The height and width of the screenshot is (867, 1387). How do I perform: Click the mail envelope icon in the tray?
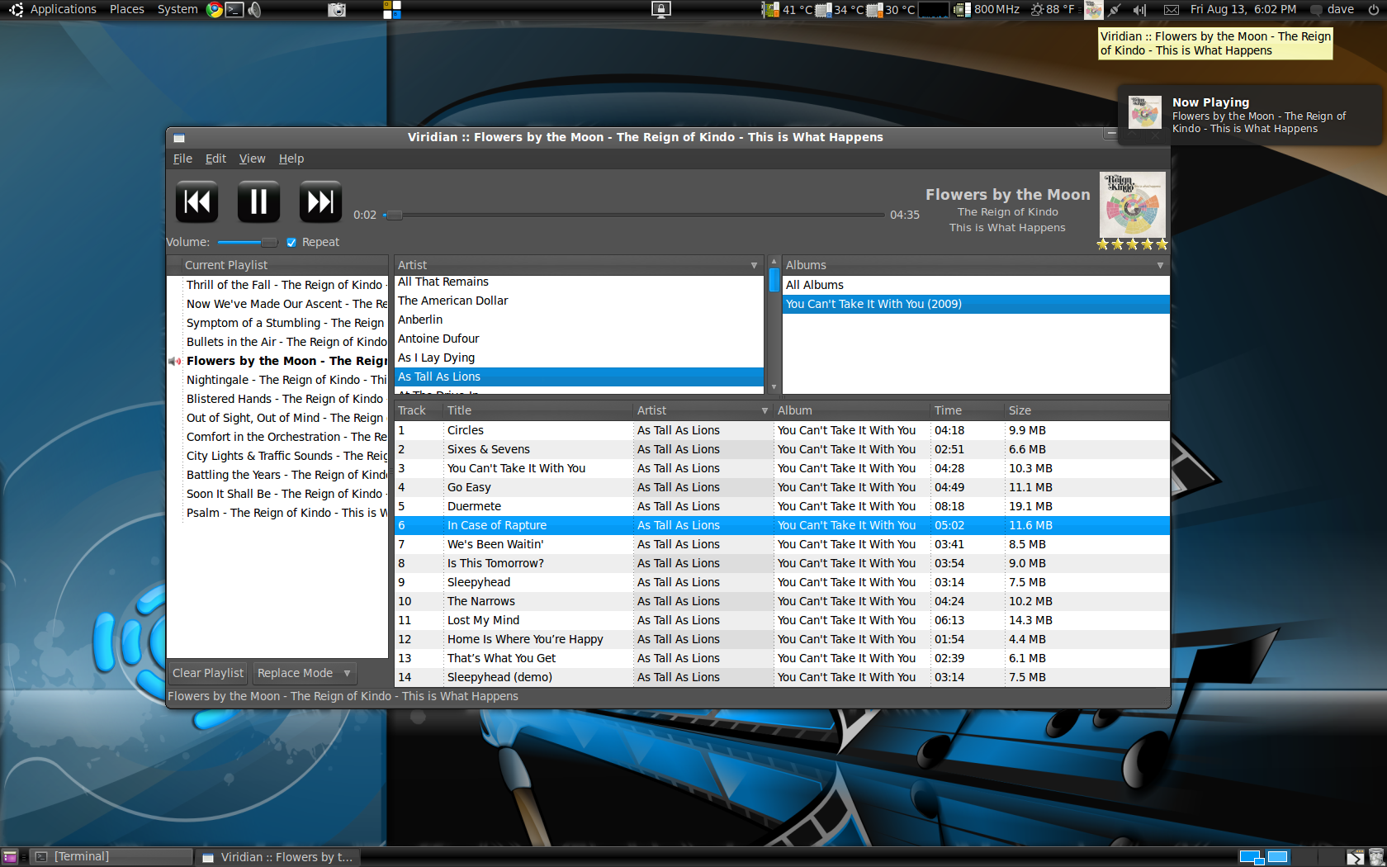coord(1171,10)
